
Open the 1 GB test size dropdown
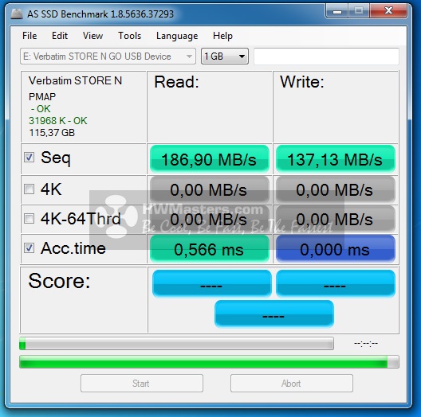[225, 57]
